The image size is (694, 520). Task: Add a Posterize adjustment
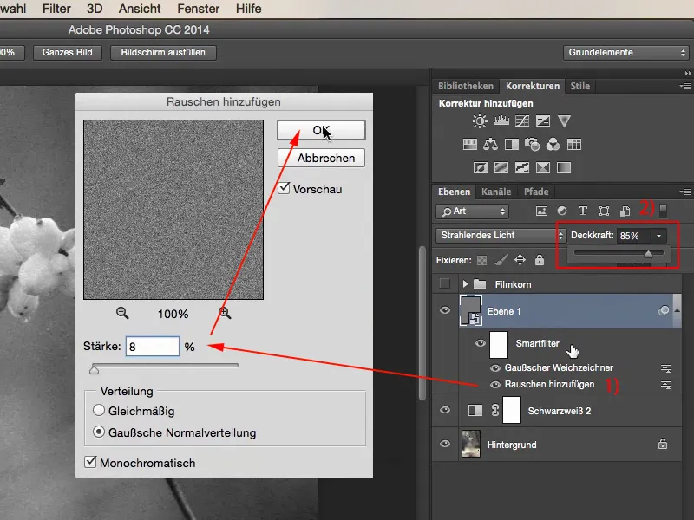point(501,167)
